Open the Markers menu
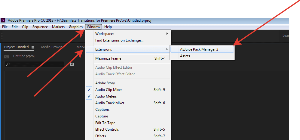The width and height of the screenshot is (300, 140). [58, 27]
